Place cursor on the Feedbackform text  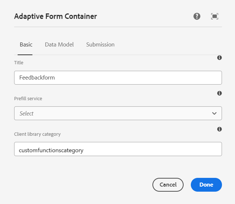[37, 78]
